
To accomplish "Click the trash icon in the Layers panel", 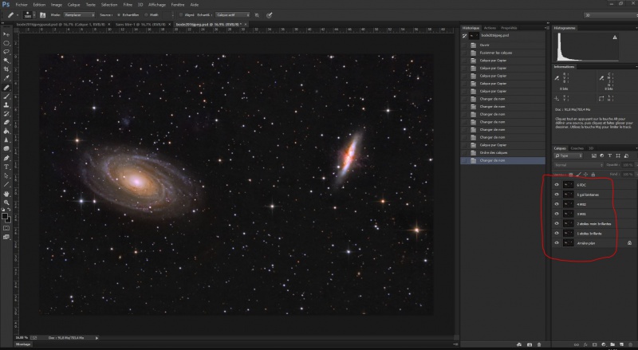I will (631, 344).
